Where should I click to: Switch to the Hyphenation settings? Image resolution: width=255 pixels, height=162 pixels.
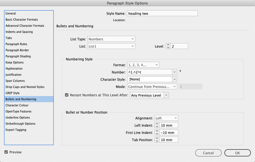(14, 68)
